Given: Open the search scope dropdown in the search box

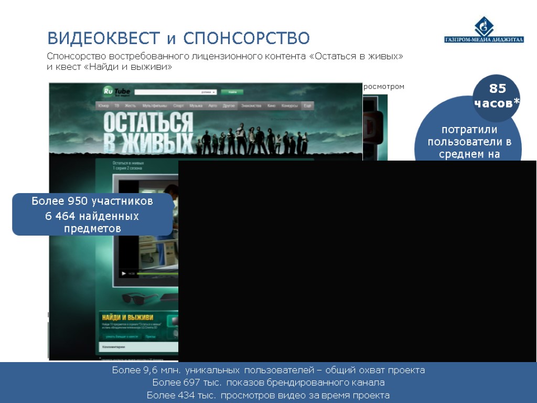Looking at the screenshot, I should [x=208, y=92].
